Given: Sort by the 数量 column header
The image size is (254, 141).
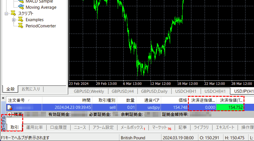Looking at the screenshot, I should [126, 100].
